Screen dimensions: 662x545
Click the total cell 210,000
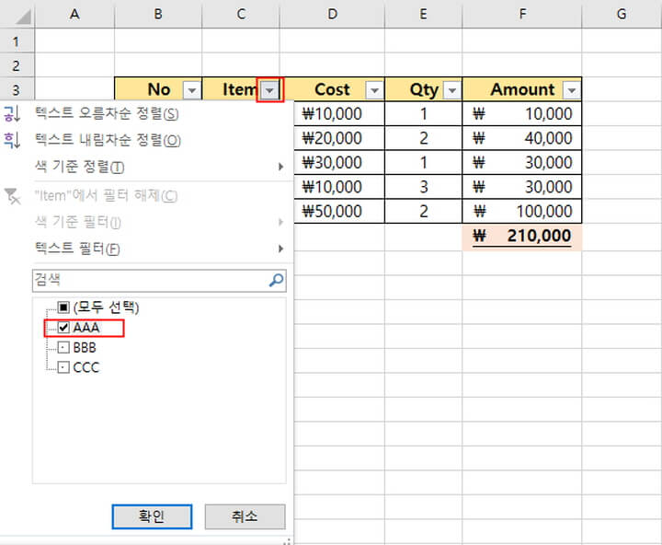522,236
